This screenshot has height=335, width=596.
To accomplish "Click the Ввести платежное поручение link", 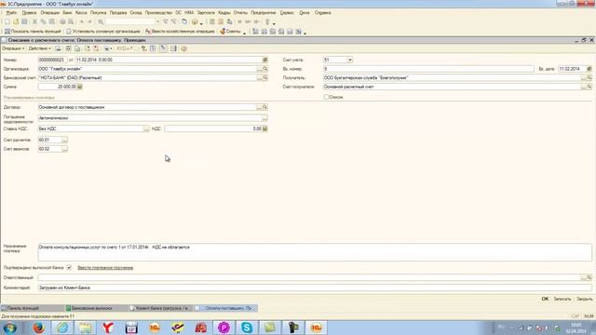I will 105,268.
